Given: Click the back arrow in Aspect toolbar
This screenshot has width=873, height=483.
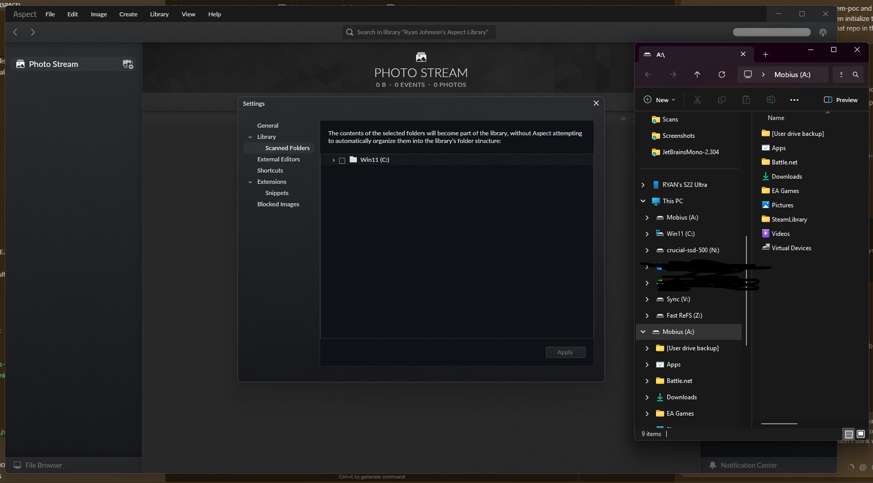Looking at the screenshot, I should pos(15,32).
